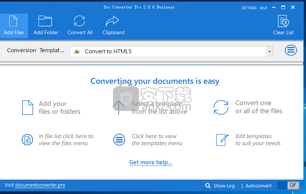Click 'Converting your documents is easy' heading
The height and width of the screenshot is (194, 306).
[155, 81]
